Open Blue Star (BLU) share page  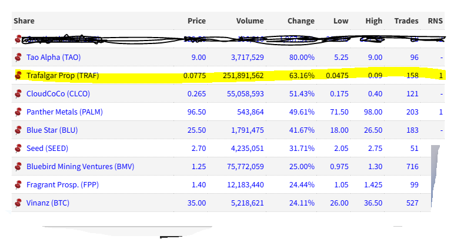52,130
